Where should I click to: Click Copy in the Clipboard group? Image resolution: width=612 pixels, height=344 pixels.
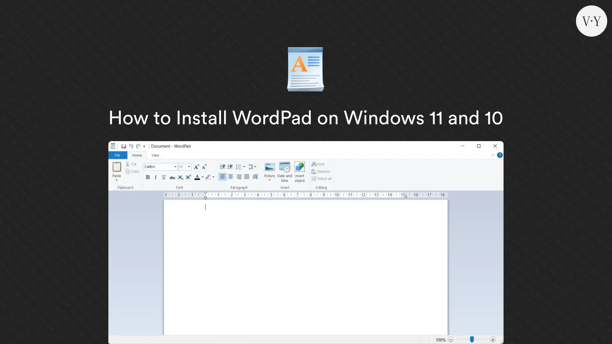pos(132,171)
